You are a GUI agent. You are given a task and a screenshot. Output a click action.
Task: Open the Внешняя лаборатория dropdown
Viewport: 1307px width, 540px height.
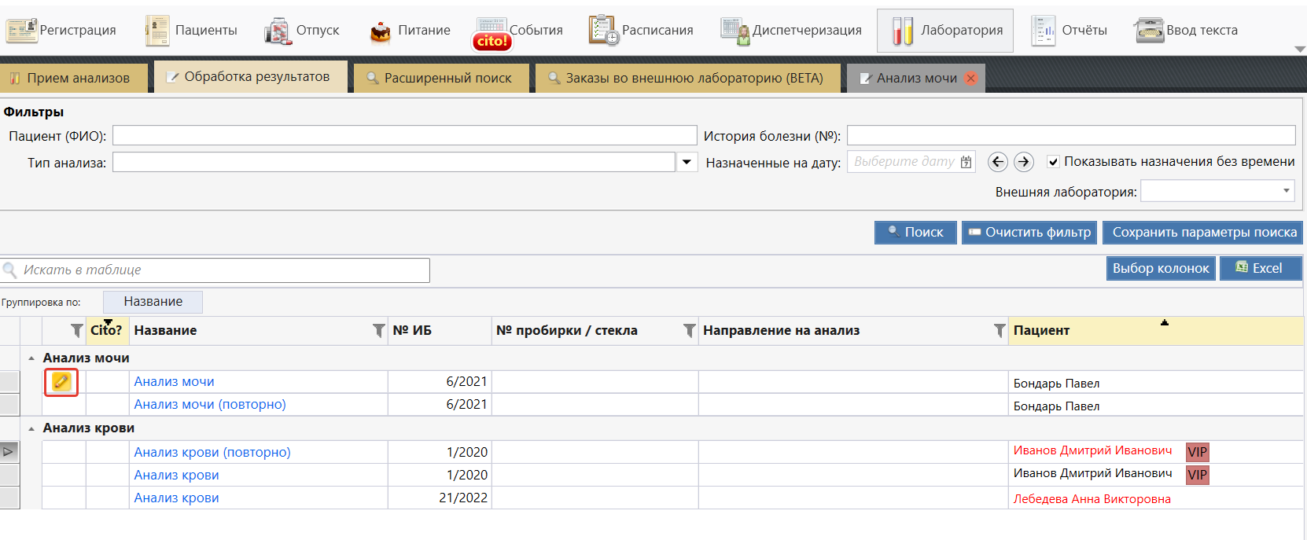click(x=1286, y=191)
